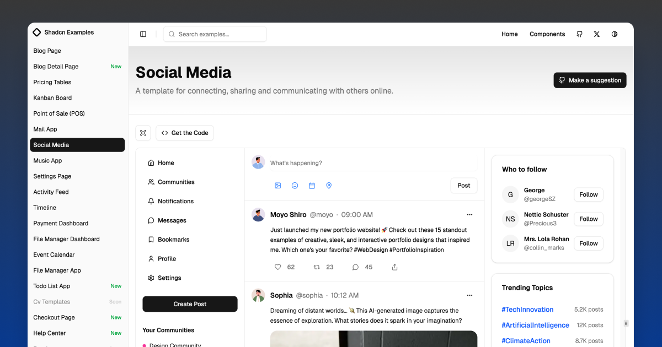This screenshot has height=347, width=662.
Task: Click the image attachment icon
Action: pyautogui.click(x=278, y=186)
